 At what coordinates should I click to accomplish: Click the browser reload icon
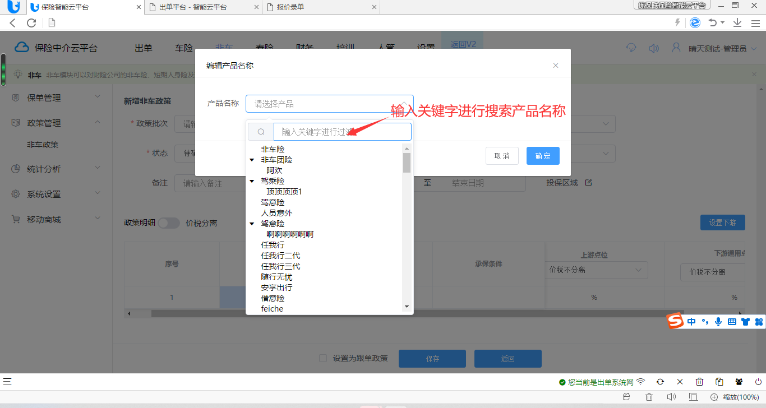coord(31,23)
